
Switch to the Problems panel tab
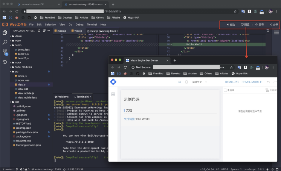(x=62, y=97)
